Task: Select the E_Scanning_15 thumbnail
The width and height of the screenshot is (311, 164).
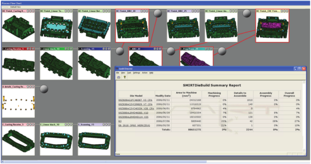Action: [94, 141]
